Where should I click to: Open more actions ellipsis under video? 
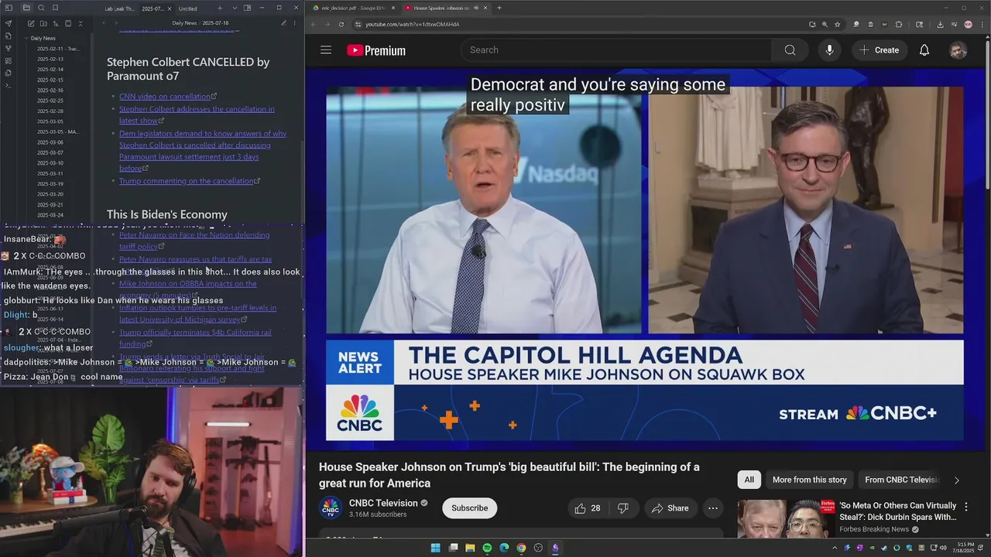coord(713,507)
